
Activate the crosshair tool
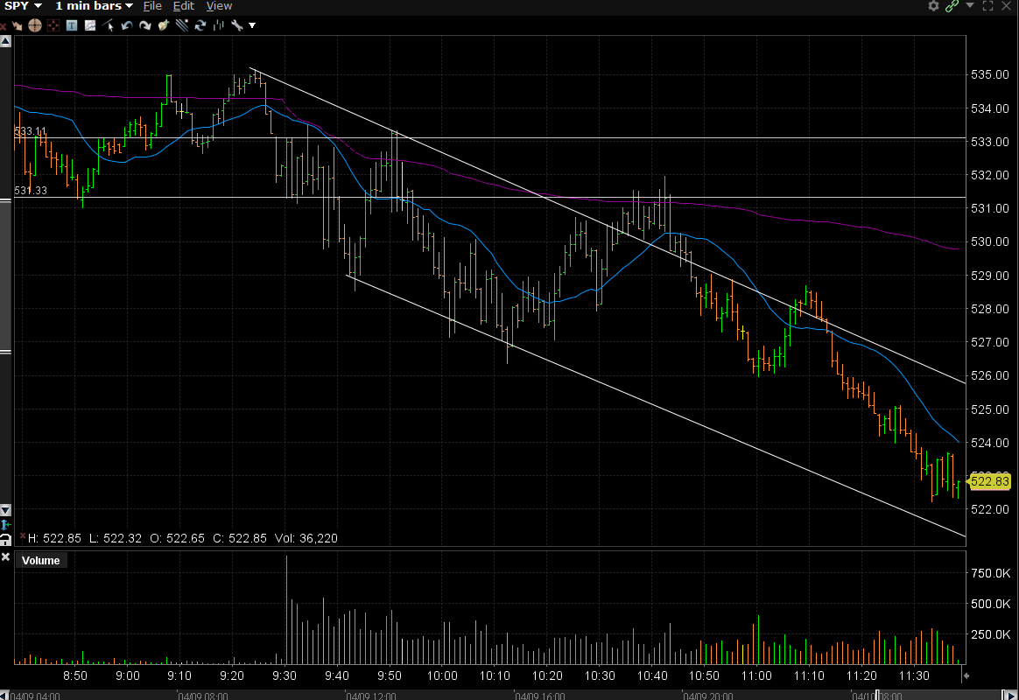pos(35,25)
